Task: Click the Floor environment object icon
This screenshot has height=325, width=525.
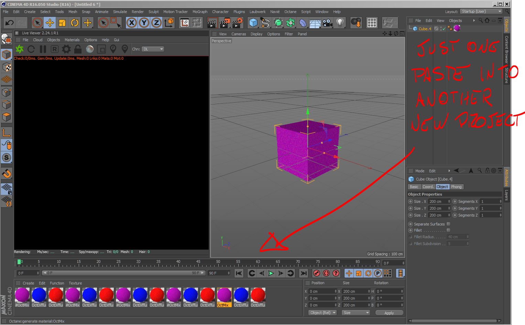Action: [x=315, y=23]
